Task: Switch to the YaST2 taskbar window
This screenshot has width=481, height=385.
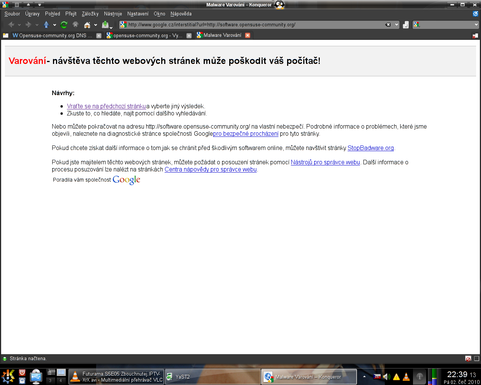Action: pyautogui.click(x=212, y=377)
